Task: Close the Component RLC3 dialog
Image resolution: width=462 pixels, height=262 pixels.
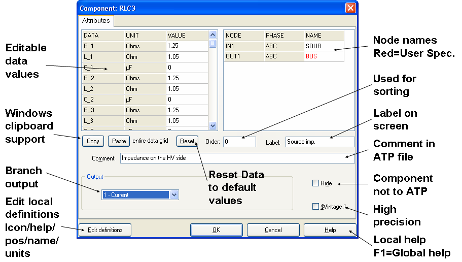Action: coord(350,8)
